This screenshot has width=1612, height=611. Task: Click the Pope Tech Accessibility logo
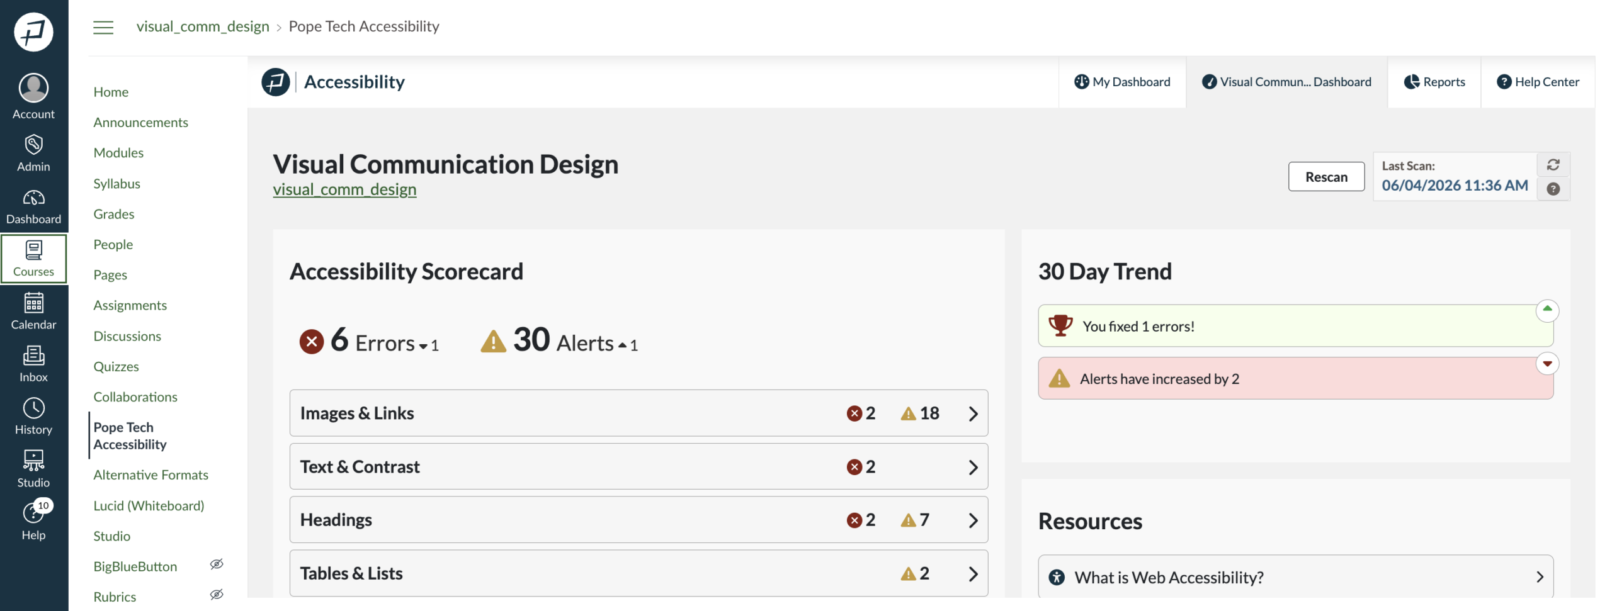tap(275, 82)
